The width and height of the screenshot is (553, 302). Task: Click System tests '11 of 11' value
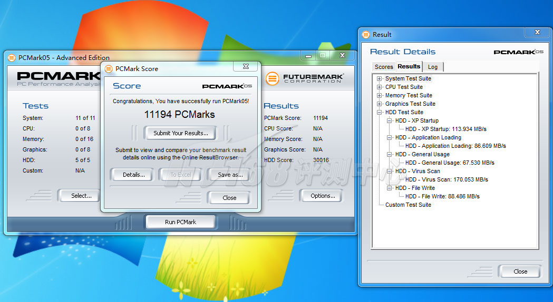click(85, 118)
